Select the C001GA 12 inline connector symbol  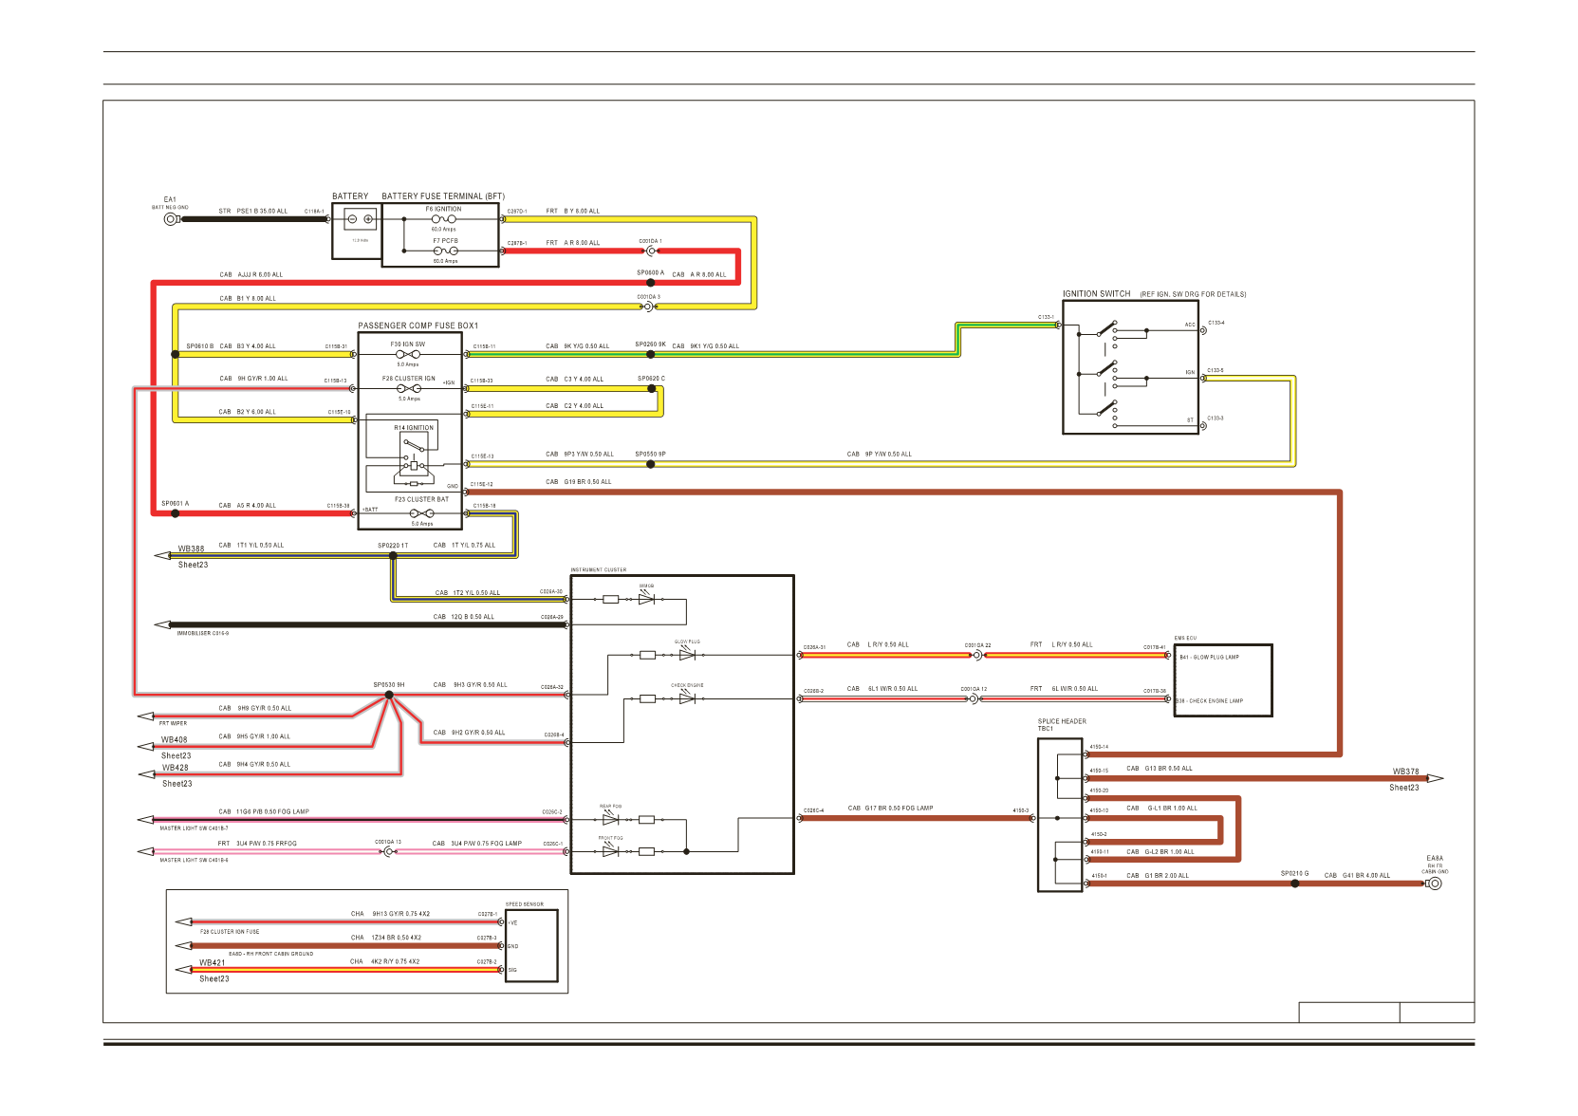point(974,698)
